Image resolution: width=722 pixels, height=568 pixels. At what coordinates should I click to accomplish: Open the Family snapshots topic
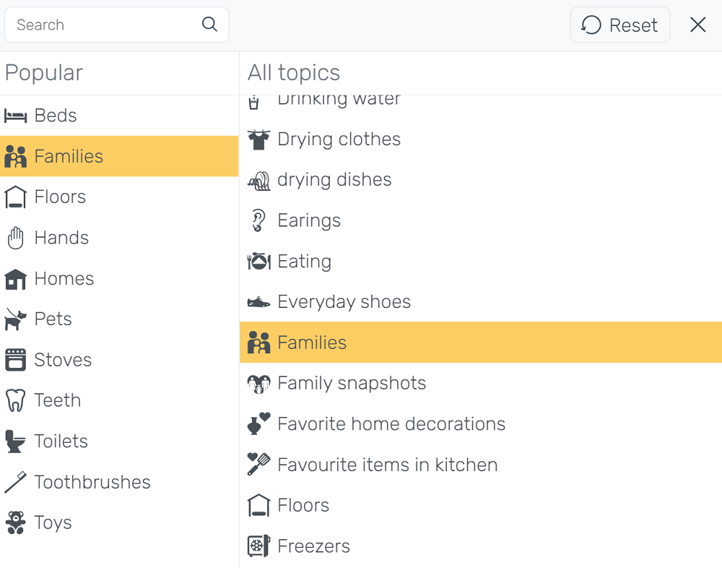(x=481, y=383)
